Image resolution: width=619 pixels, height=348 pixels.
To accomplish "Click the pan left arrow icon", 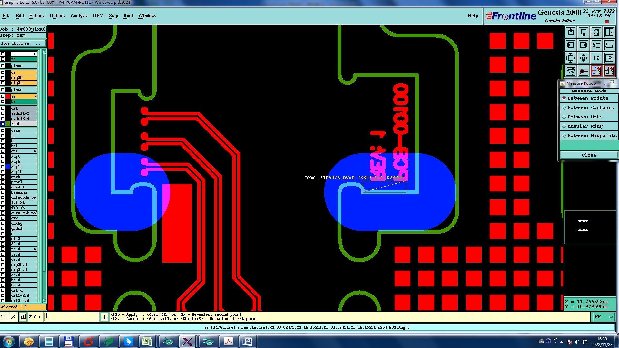I will (x=571, y=45).
